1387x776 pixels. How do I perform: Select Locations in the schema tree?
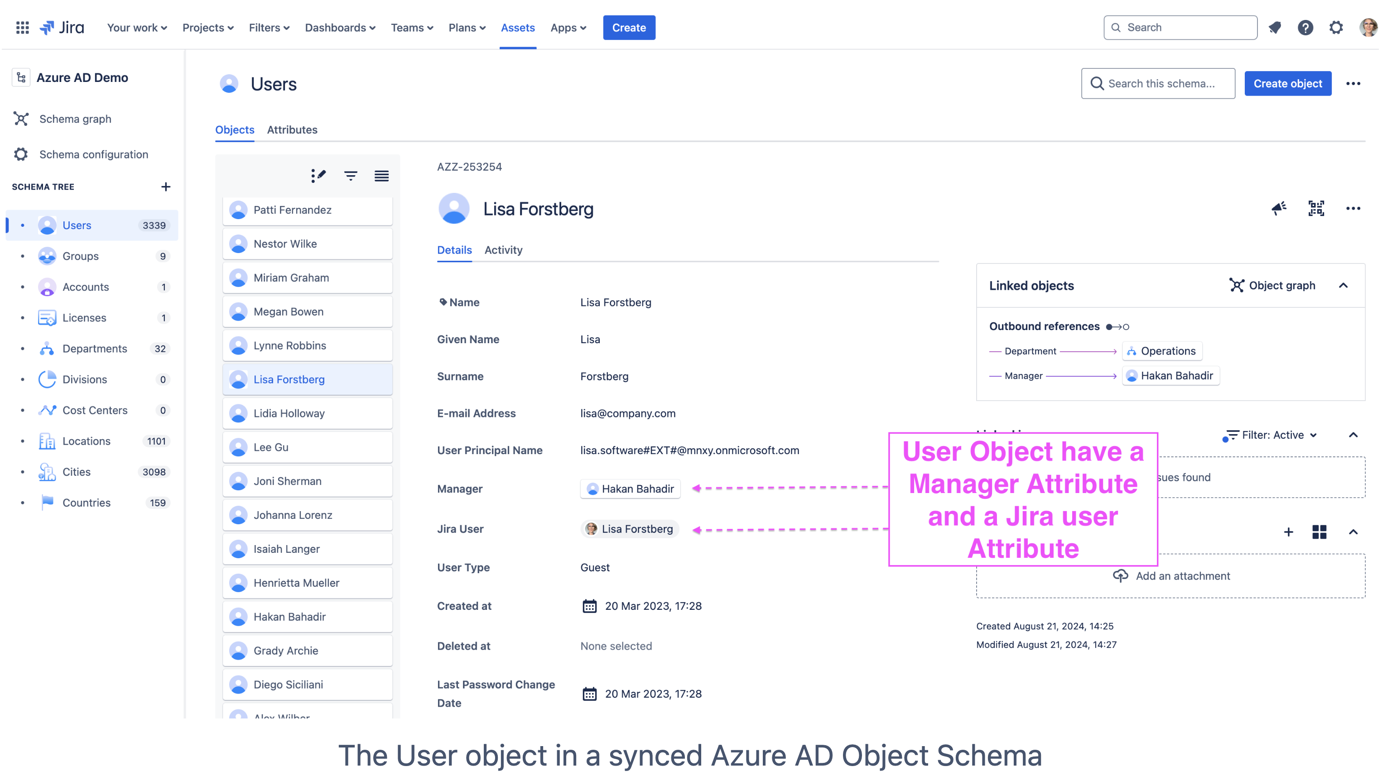coord(92,441)
